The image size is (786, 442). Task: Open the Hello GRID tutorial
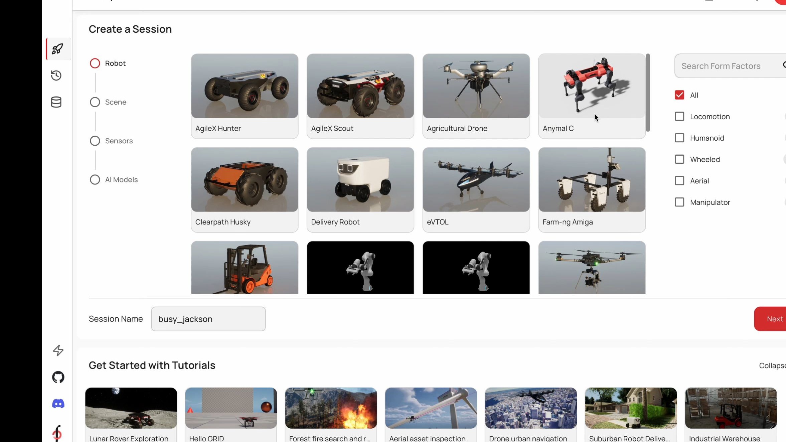(231, 415)
